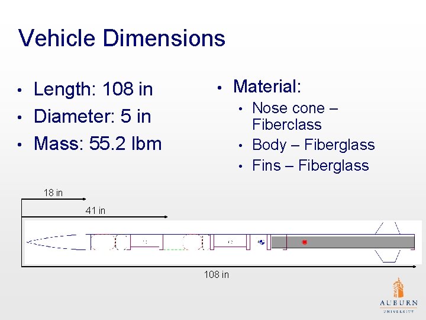Click the Material: heading
This screenshot has width=426, height=320.
(267, 87)
